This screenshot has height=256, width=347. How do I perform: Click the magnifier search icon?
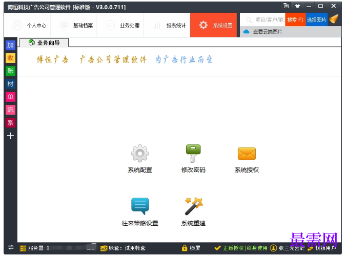coord(249,20)
